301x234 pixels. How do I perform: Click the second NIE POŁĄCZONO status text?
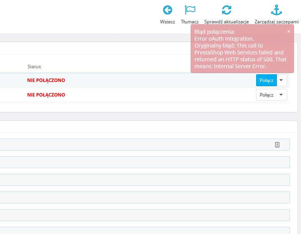[46, 95]
